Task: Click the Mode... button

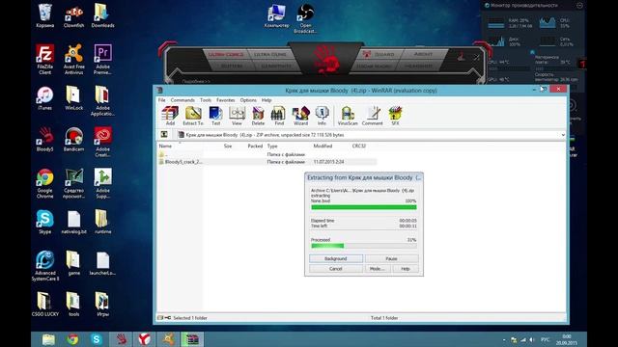Action: click(x=378, y=269)
